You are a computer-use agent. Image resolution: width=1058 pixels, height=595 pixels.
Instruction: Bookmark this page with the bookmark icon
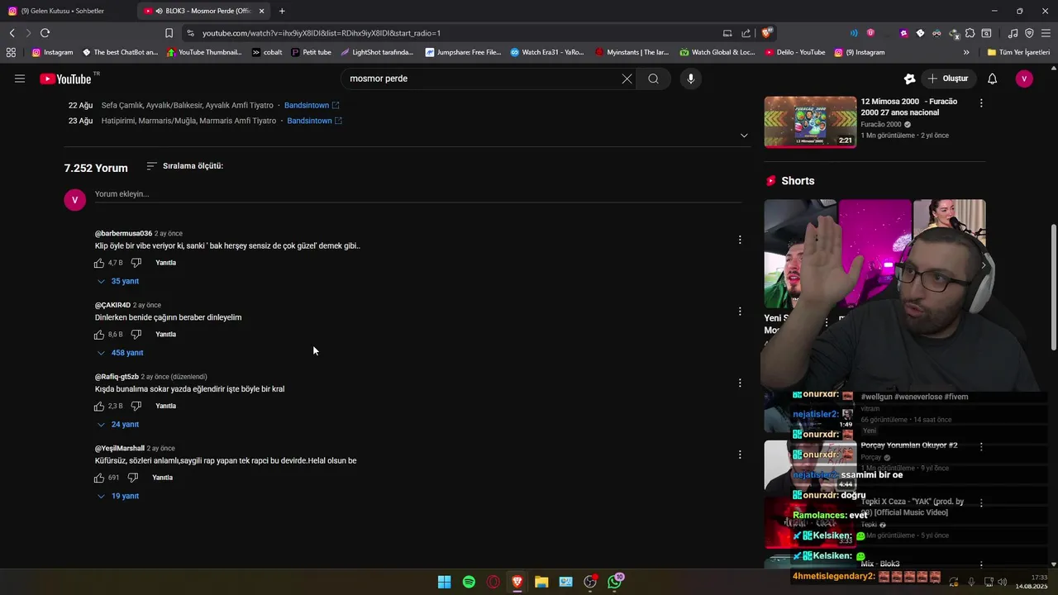click(169, 33)
